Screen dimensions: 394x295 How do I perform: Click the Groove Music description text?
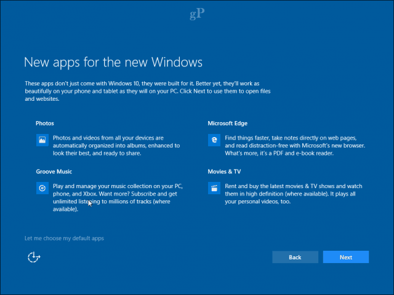click(118, 198)
